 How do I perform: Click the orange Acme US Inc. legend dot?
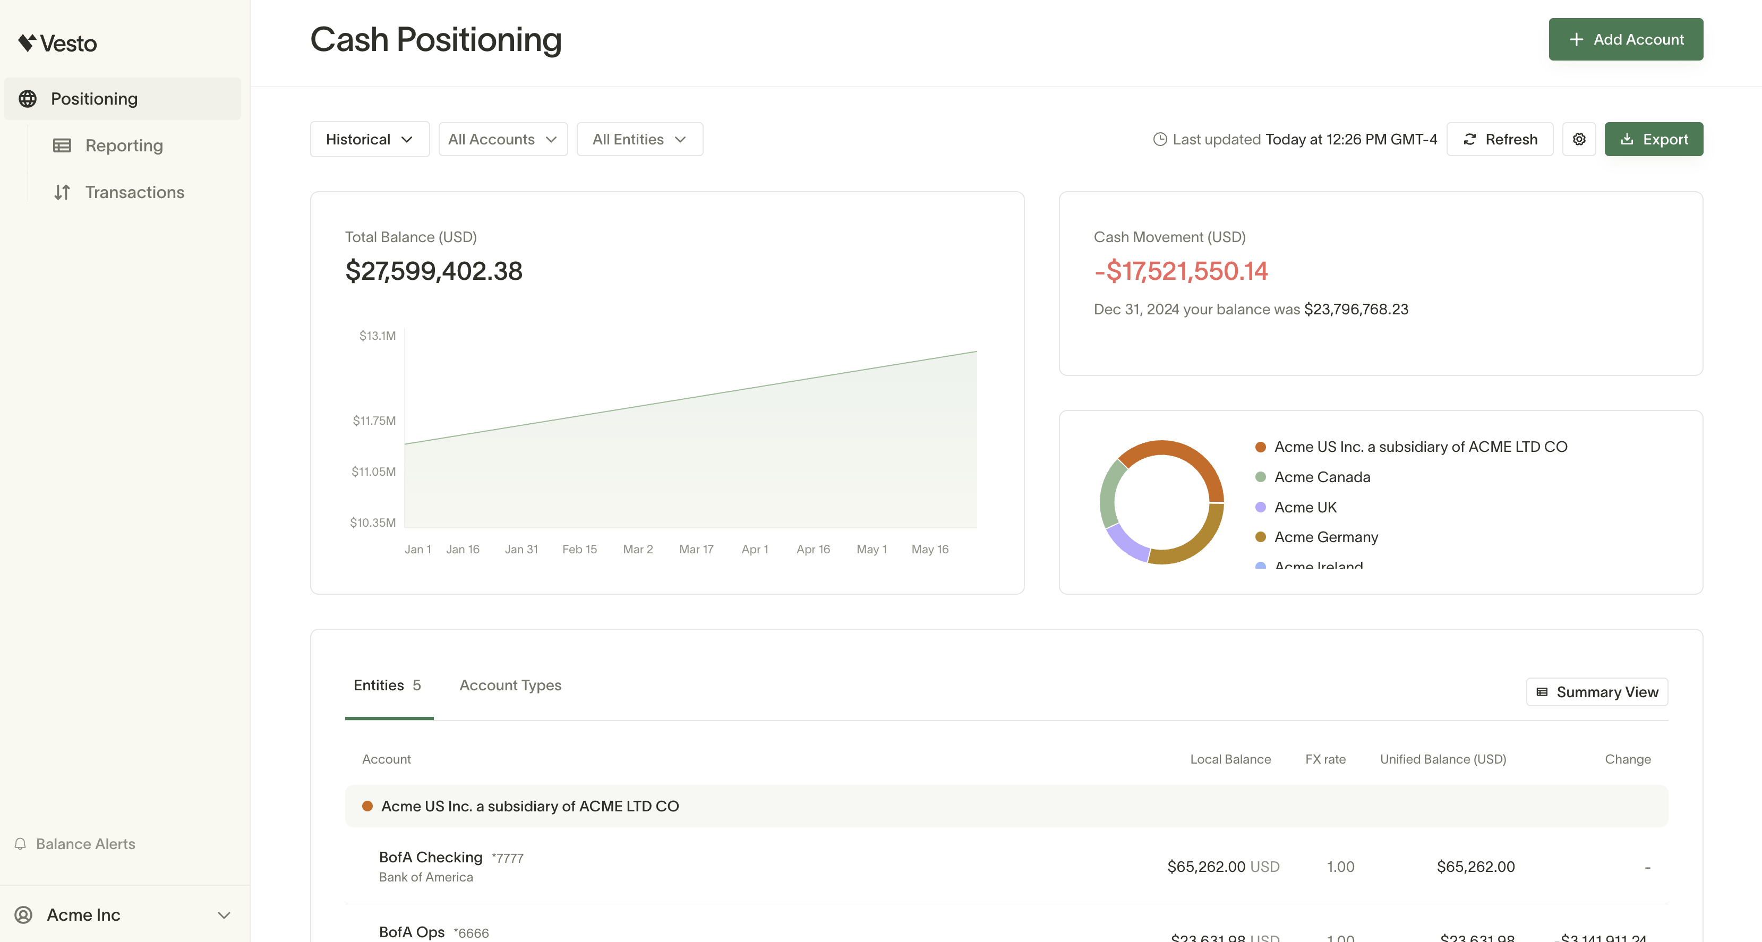[x=1260, y=447]
